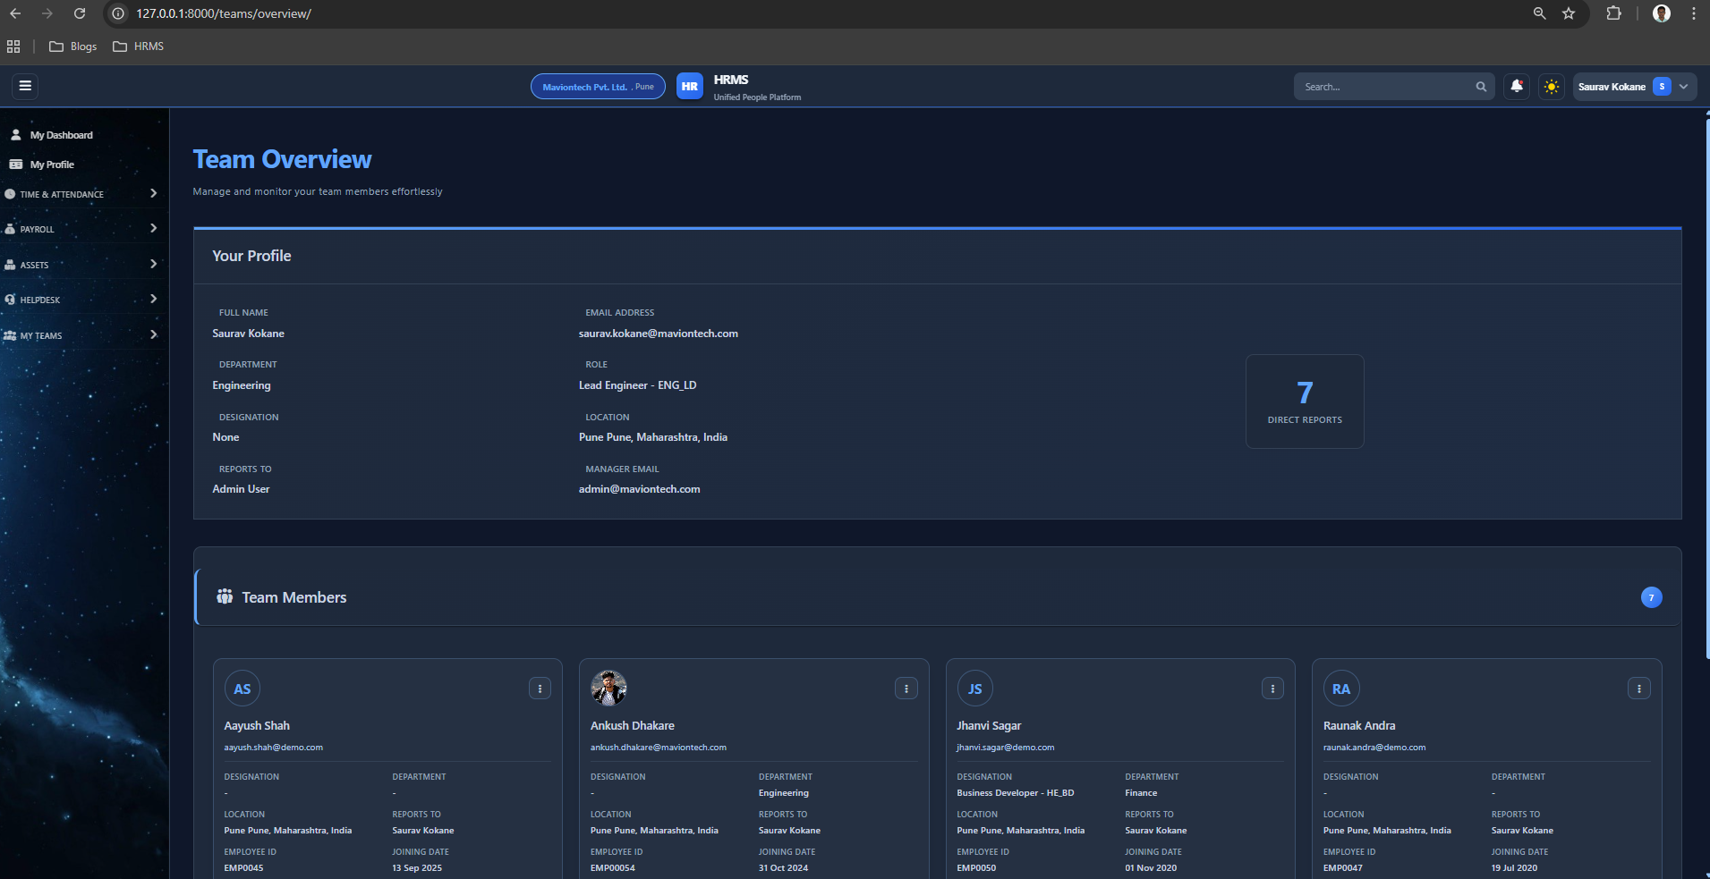Click the HR logo icon

coord(689,87)
